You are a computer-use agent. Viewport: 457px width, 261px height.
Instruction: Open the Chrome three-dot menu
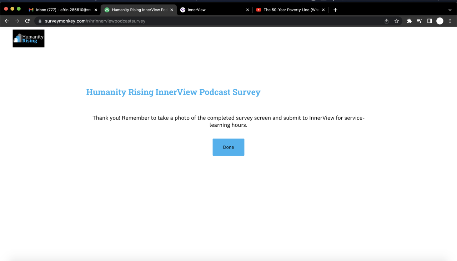tap(450, 21)
